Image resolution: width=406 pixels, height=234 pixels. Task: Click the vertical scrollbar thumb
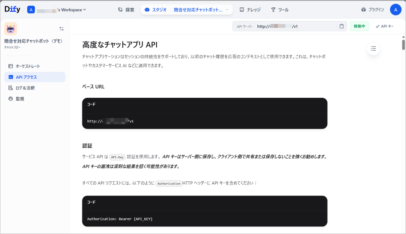pos(403,45)
